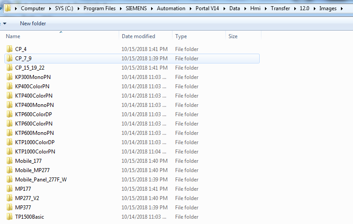353x224 pixels.
Task: Sort by the Date modified column
Action: tap(138, 36)
